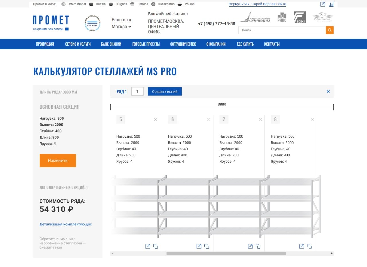Select the Kazakhstan country link
This screenshot has width=367, height=267.
(x=163, y=4)
